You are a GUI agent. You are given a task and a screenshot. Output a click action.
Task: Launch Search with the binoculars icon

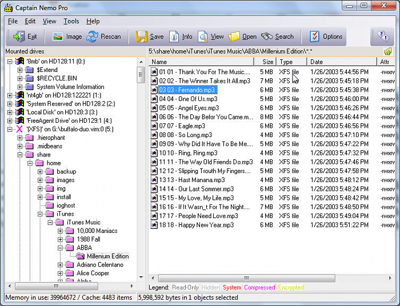tap(267, 37)
